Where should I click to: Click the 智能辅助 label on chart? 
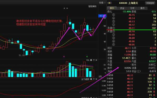[92, 6]
